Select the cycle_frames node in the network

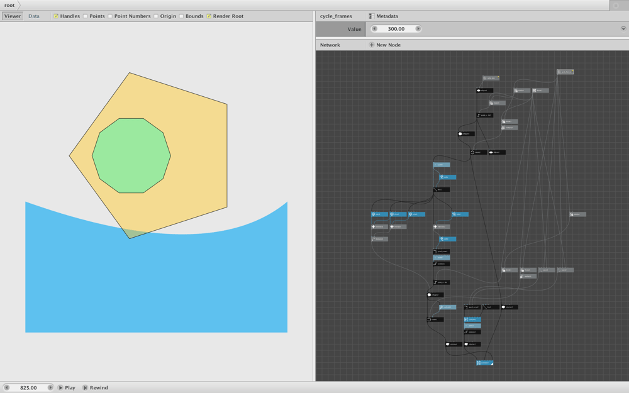point(565,72)
